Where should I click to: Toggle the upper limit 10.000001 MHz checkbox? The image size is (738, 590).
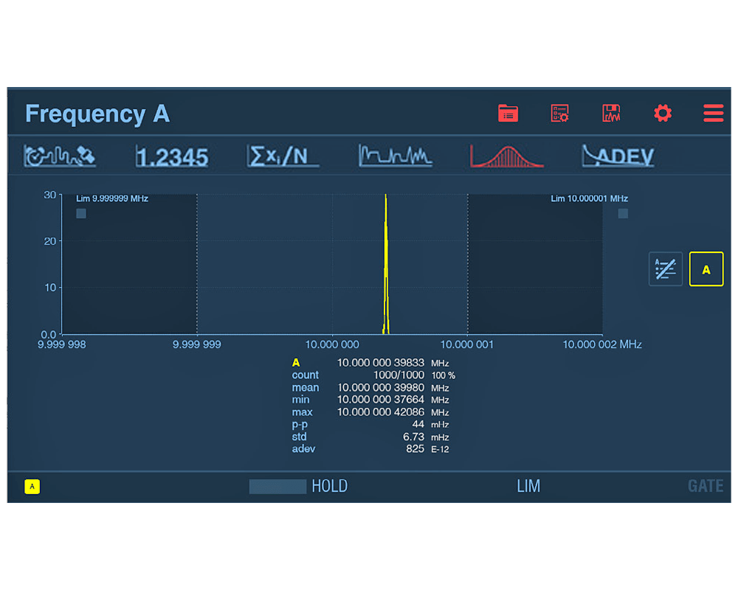[x=623, y=213]
